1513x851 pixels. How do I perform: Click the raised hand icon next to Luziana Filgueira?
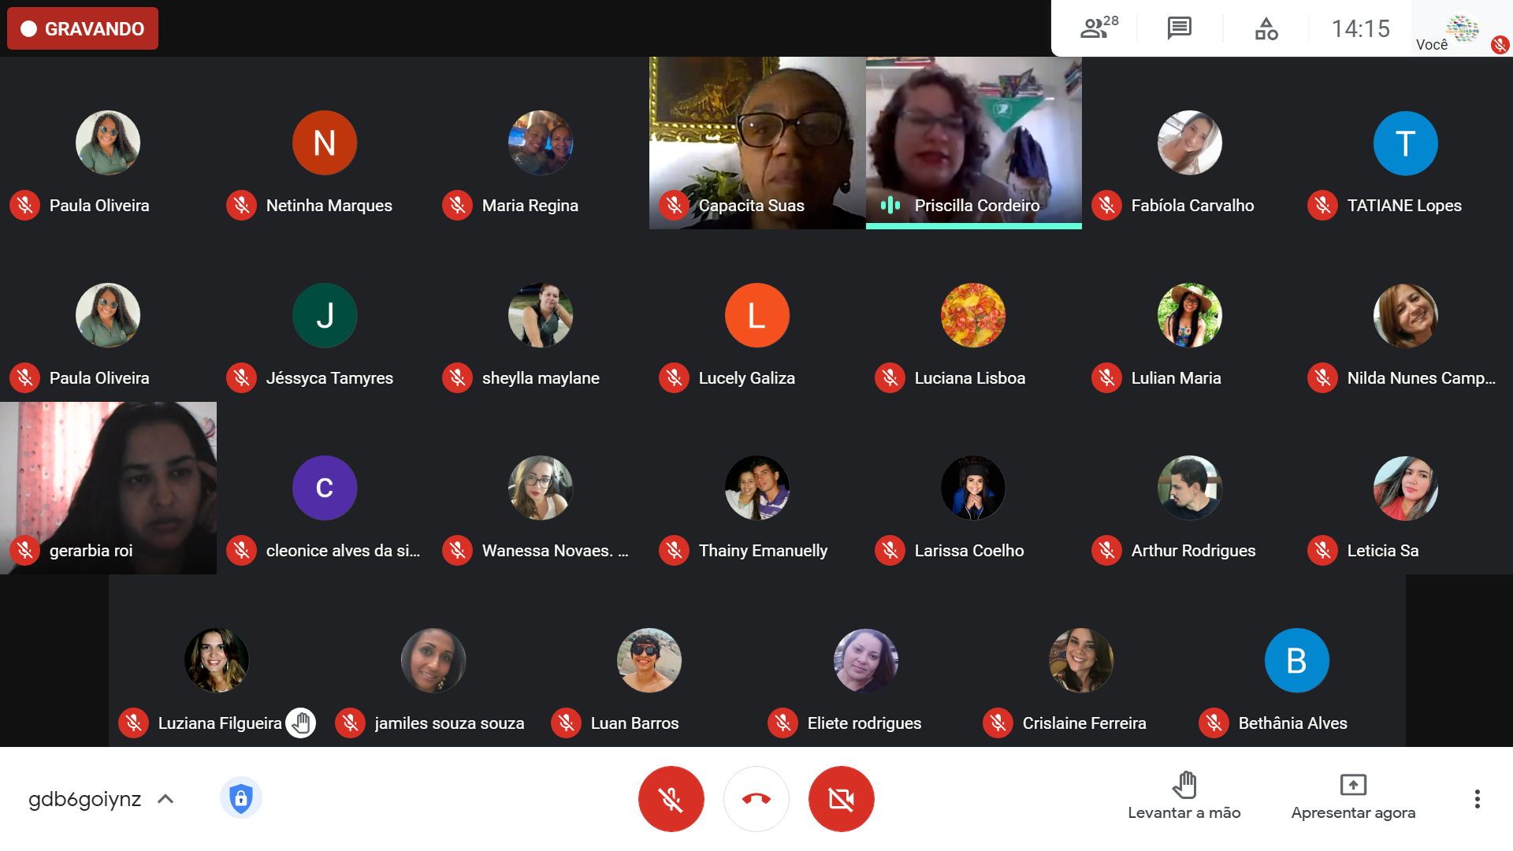(300, 723)
